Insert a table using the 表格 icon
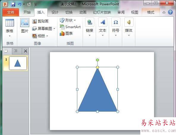176x135 pixels. (x=10, y=23)
